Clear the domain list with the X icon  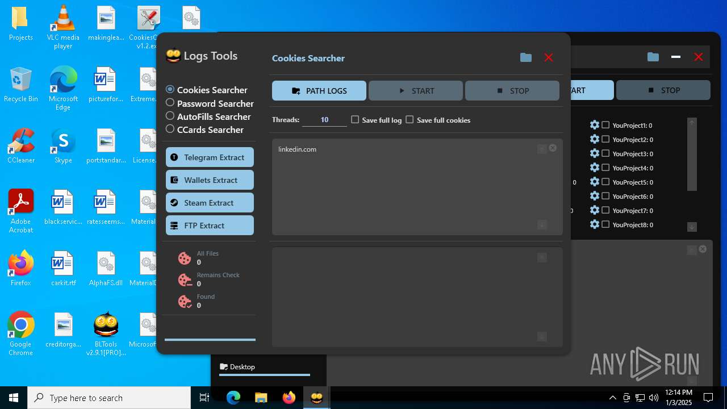pos(553,148)
